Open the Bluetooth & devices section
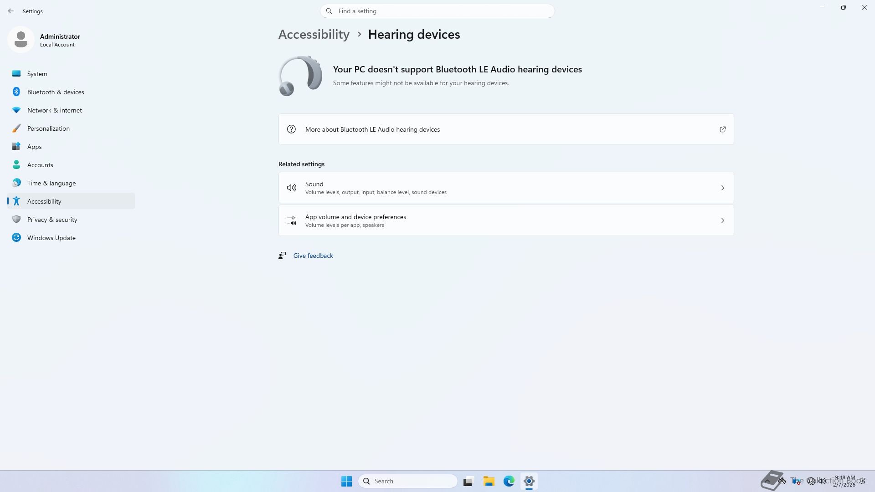 pyautogui.click(x=55, y=92)
